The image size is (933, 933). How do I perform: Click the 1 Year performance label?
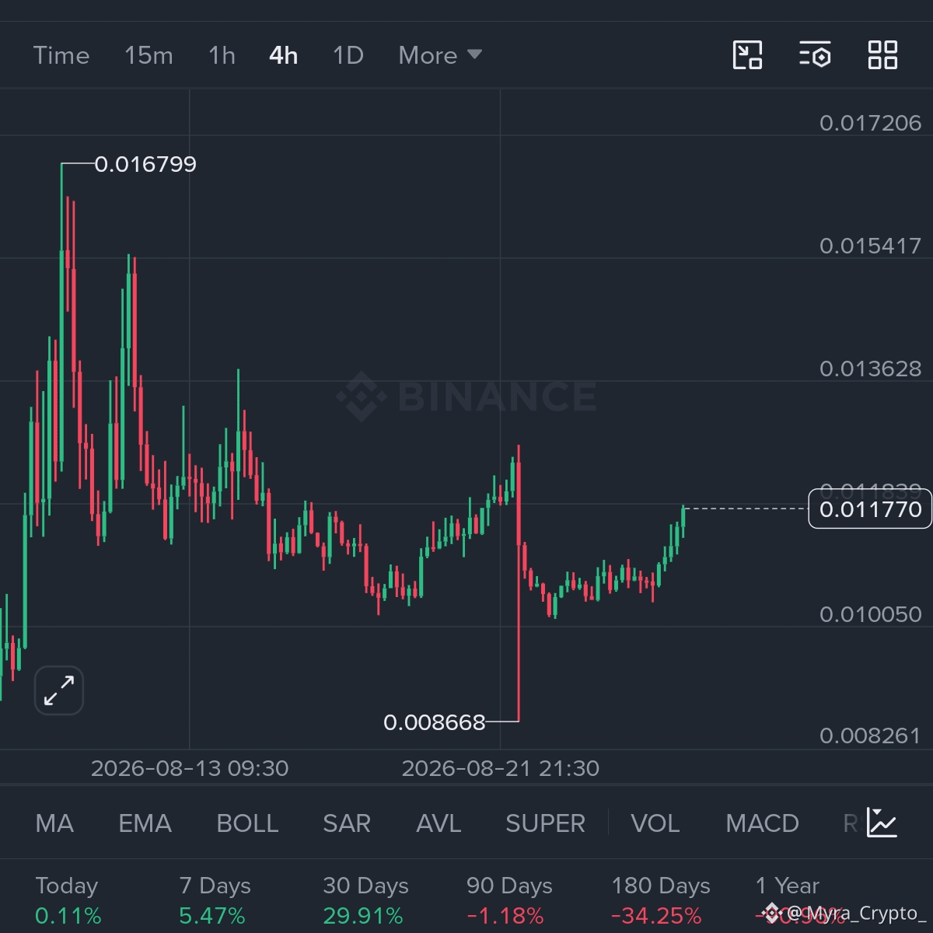[788, 886]
